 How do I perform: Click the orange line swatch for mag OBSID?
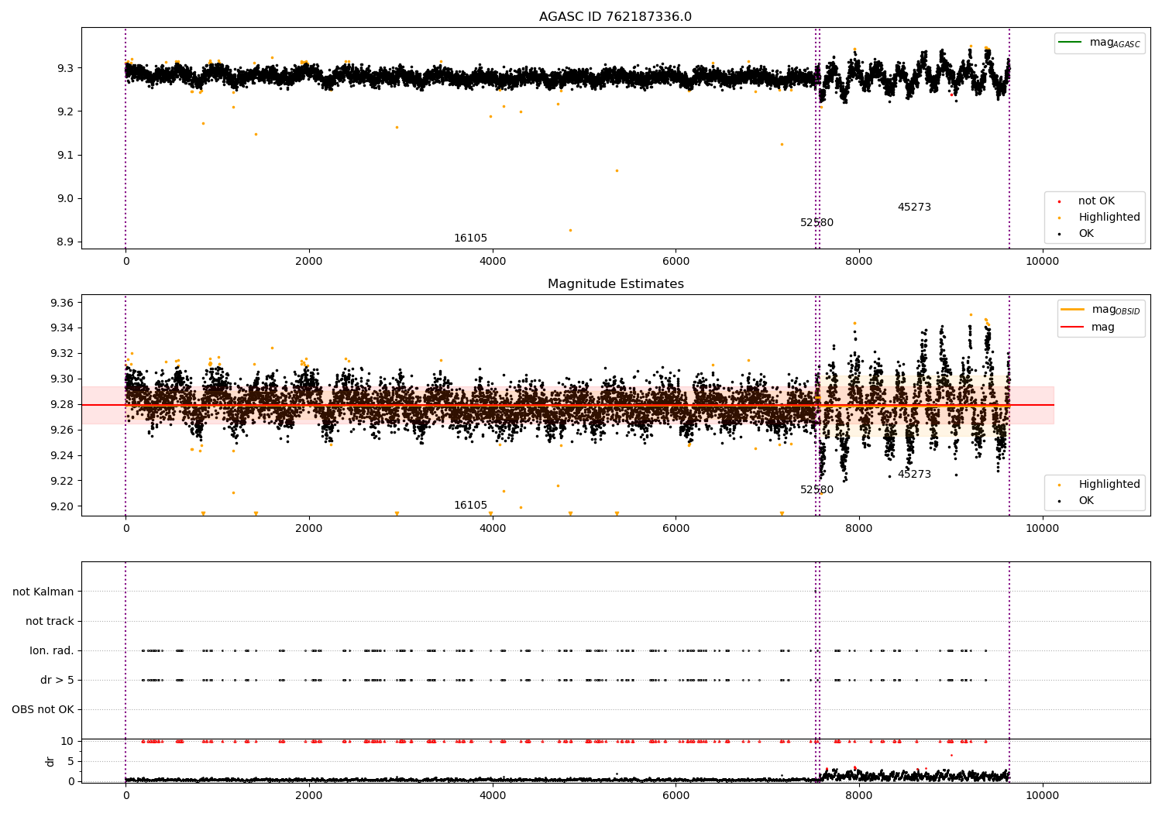[1072, 310]
